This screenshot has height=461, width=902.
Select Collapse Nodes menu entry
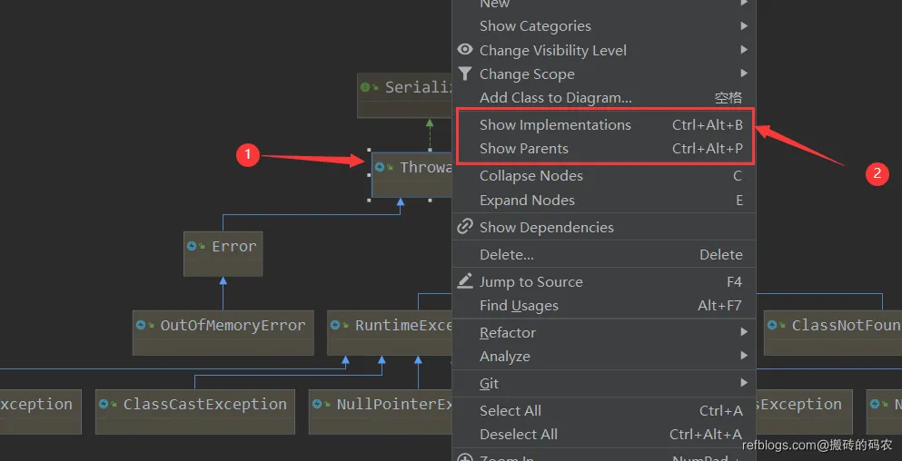(x=531, y=176)
